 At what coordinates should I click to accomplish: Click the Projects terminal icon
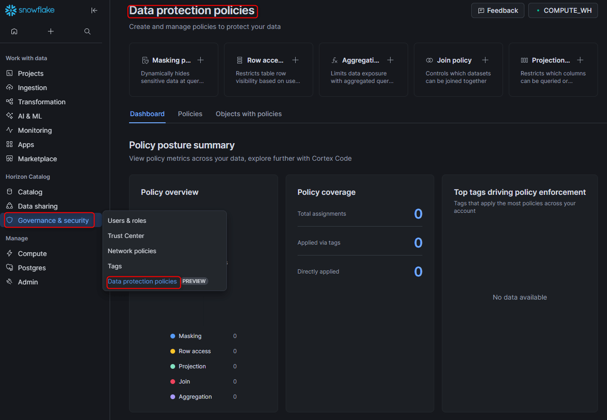(9, 73)
